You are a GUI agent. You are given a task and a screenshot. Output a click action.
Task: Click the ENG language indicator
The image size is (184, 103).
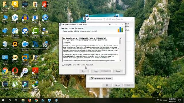pos(165,100)
